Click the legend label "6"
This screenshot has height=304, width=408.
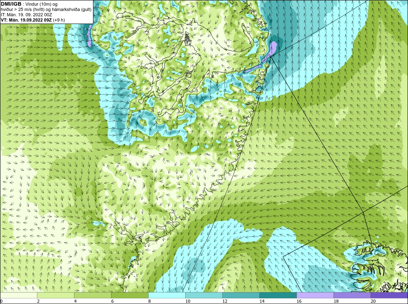tap(113, 301)
